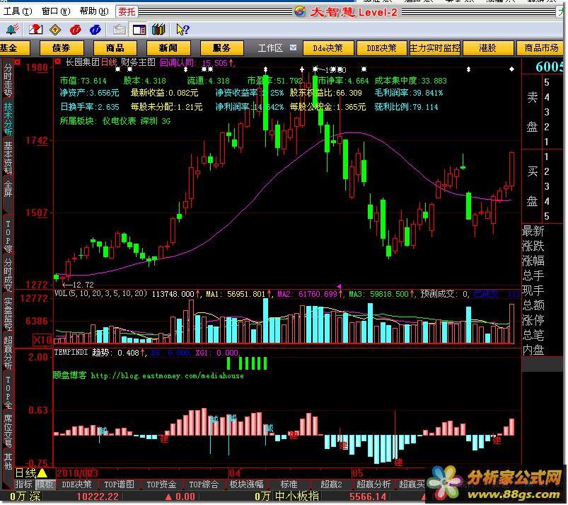Viewport: 568px width, 505px height.
Task: Click the 委托 button
Action: [x=127, y=11]
